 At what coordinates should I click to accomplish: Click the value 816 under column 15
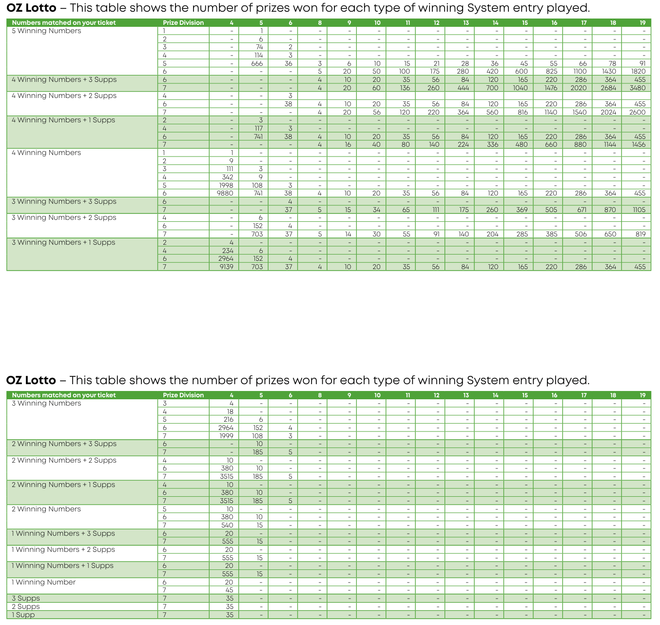[523, 112]
